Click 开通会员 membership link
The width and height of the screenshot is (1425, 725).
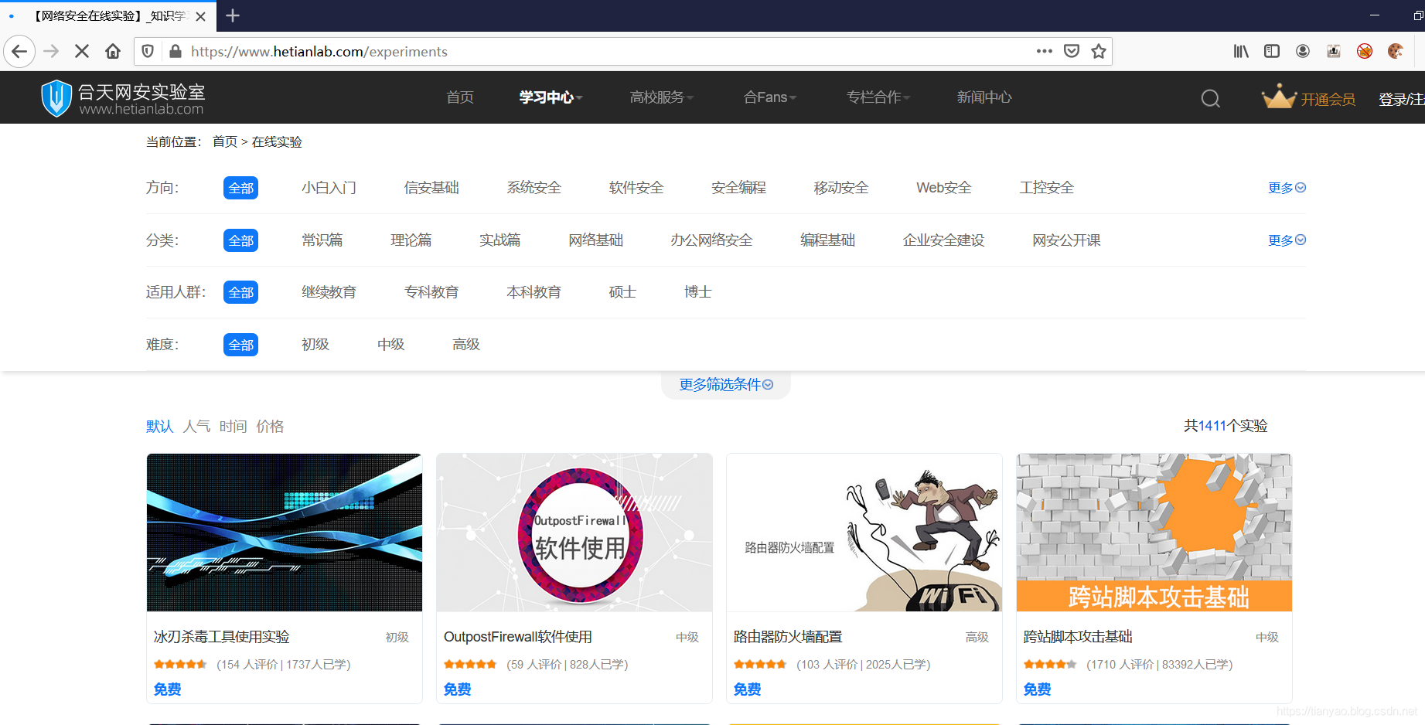tap(1328, 100)
